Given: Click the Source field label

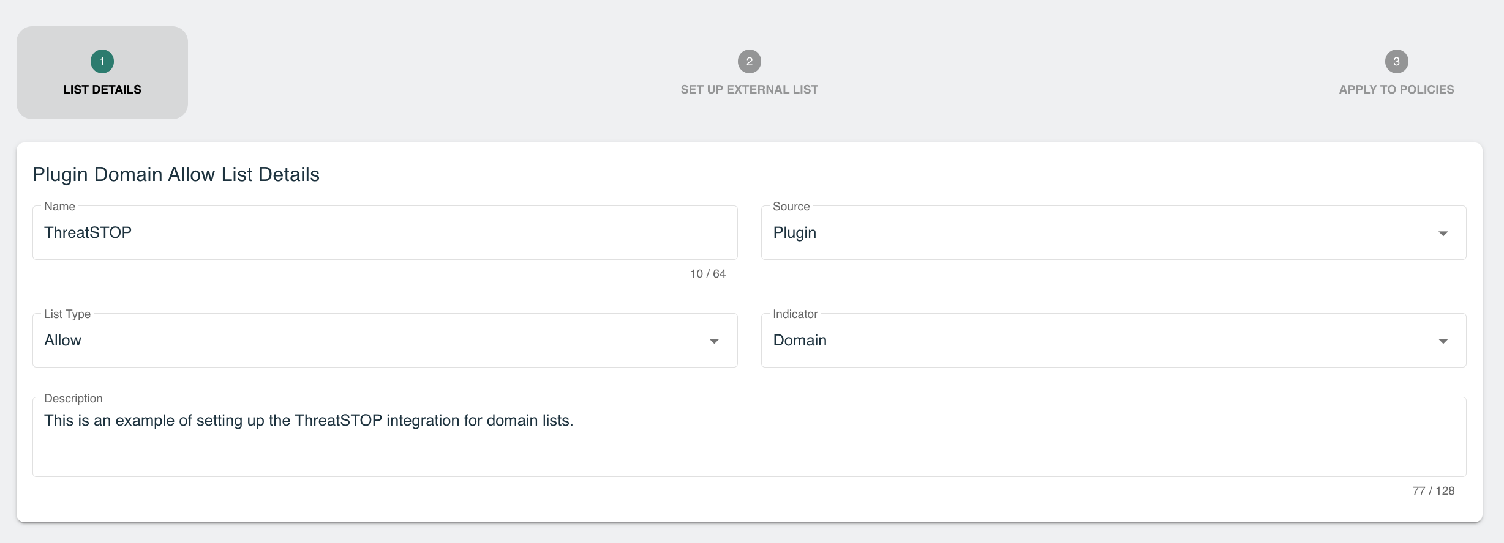Looking at the screenshot, I should 791,207.
